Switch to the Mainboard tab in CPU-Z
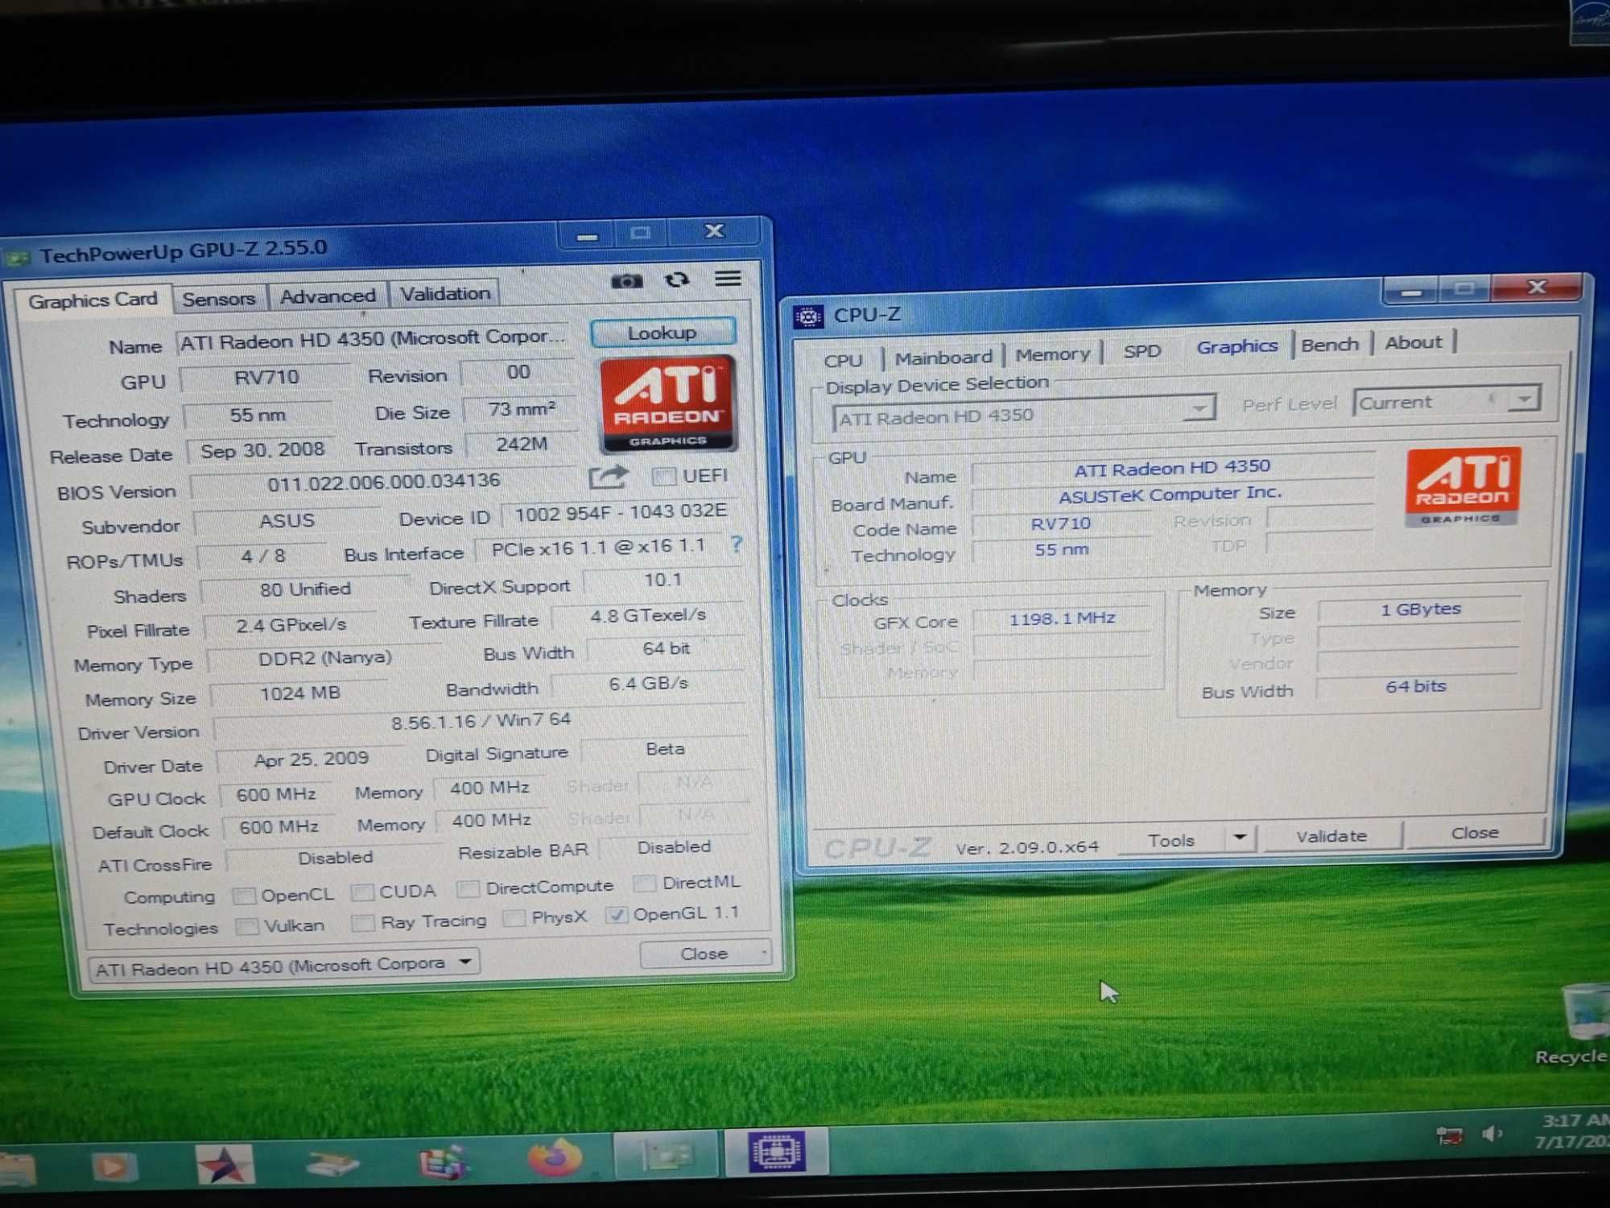1610x1208 pixels. pyautogui.click(x=943, y=358)
